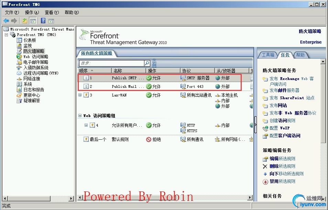The image size is (328, 210).
Task: Sort rules by the 顺序 column header
Action: click(x=95, y=71)
